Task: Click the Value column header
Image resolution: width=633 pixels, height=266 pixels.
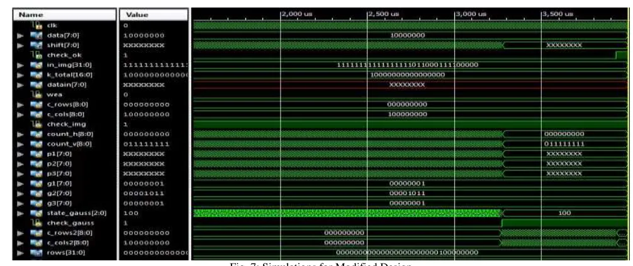Action: pyautogui.click(x=154, y=15)
